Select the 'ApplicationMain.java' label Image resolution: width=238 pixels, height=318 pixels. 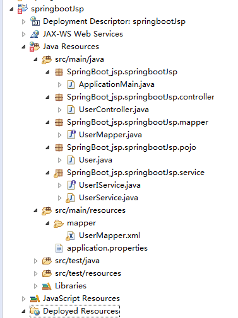click(117, 84)
